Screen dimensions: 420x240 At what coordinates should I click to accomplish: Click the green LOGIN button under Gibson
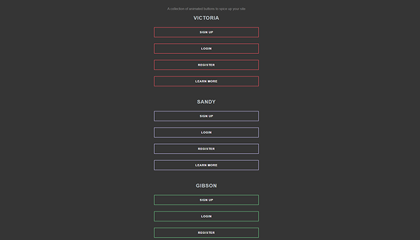click(206, 216)
